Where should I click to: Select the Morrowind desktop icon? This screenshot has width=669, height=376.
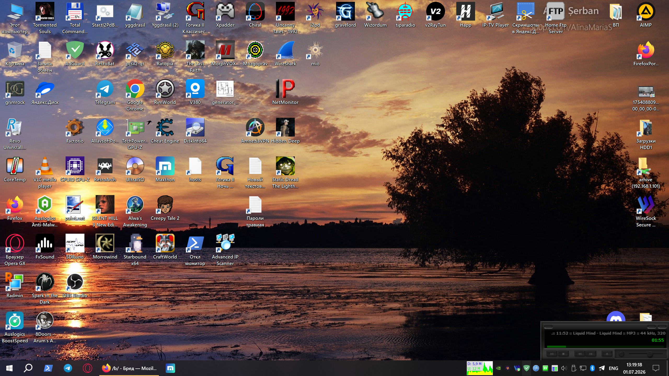105,247
